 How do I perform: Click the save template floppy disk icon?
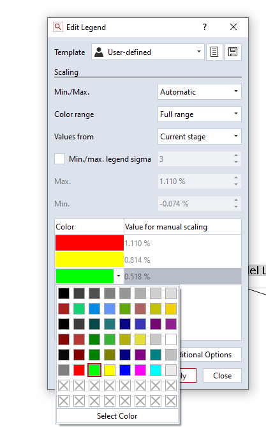(x=233, y=52)
